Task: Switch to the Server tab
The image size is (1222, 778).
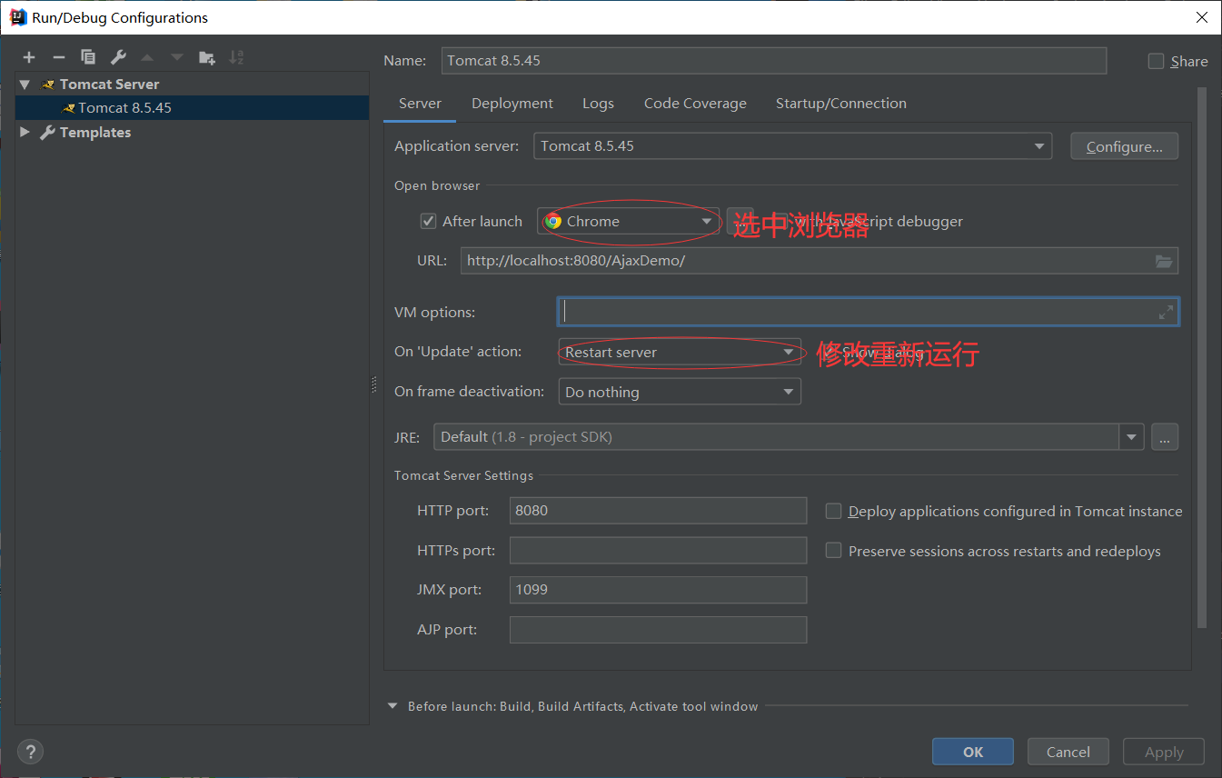Action: (420, 104)
